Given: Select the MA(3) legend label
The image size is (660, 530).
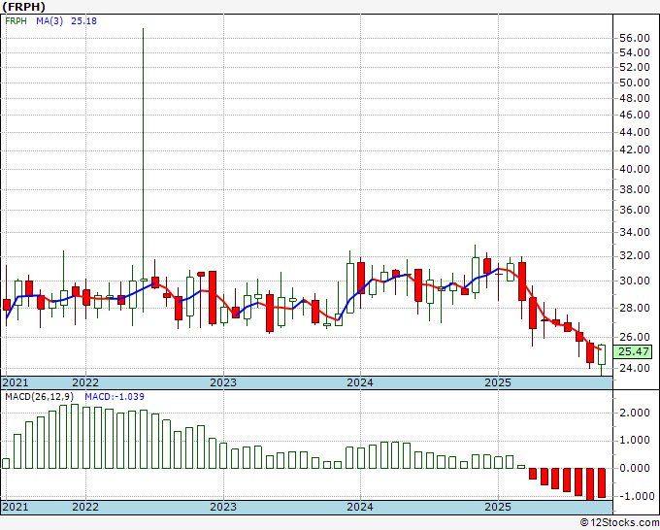Looking at the screenshot, I should click(x=49, y=20).
